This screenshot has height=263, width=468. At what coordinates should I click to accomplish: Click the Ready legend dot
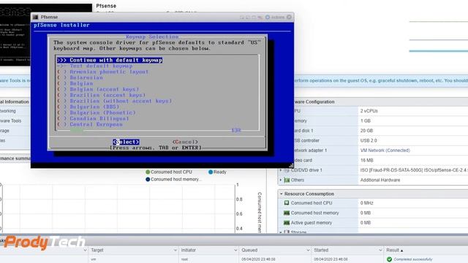(x=211, y=172)
